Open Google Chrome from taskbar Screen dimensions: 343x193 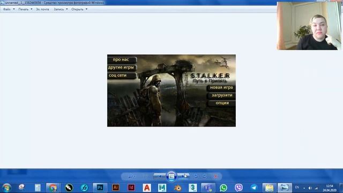53,188
